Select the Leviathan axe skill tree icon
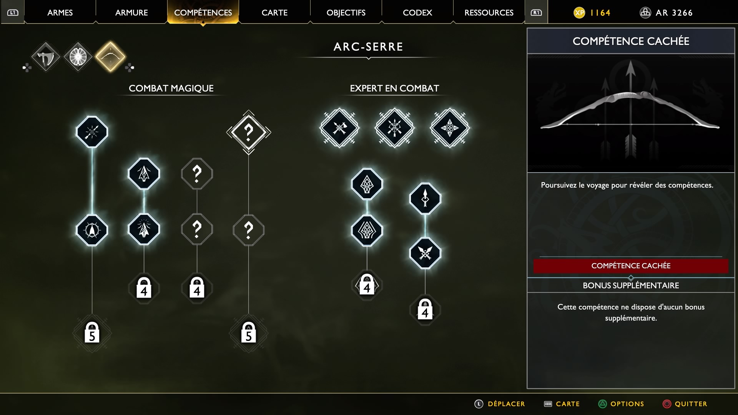 tap(46, 57)
